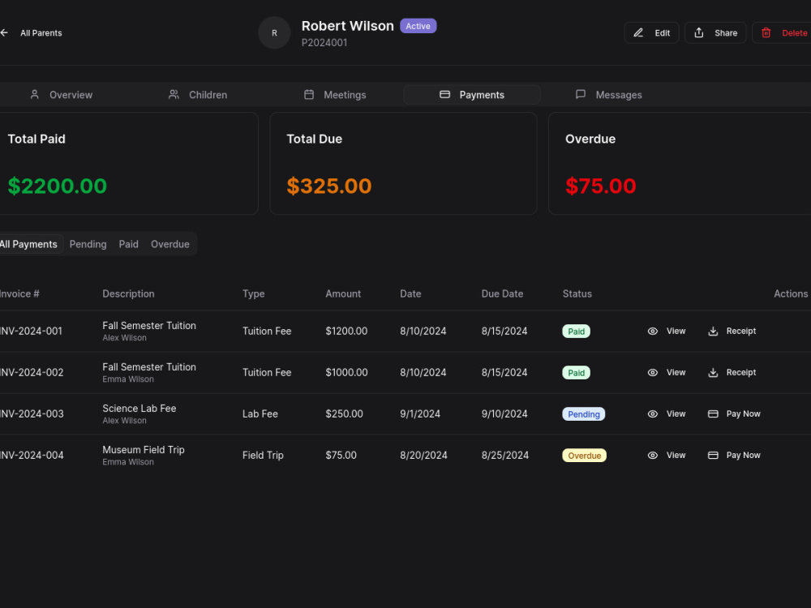
Task: Pay Now for Science Lab Fee
Action: (x=743, y=414)
